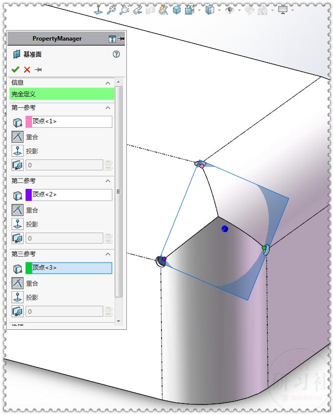
Task: Click the Edit Appearance icon
Action: point(249,10)
